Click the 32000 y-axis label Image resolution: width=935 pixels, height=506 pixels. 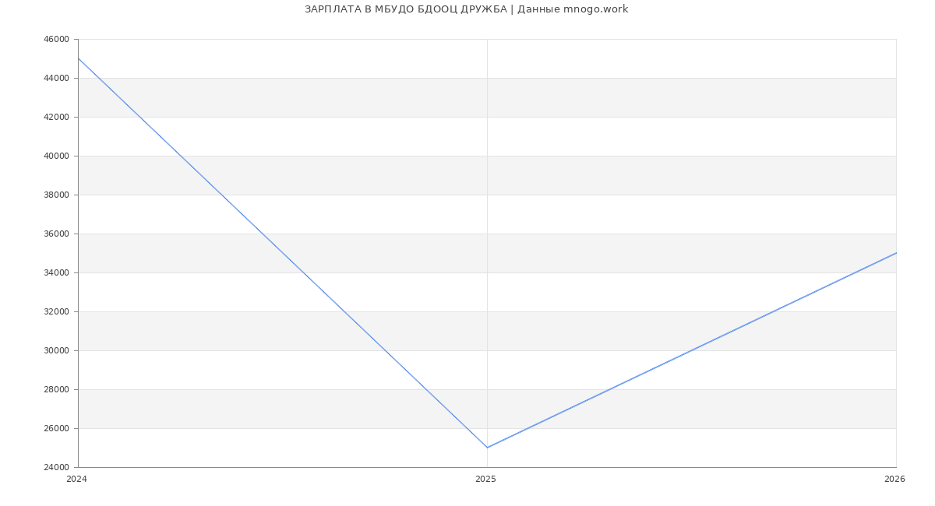(x=56, y=311)
